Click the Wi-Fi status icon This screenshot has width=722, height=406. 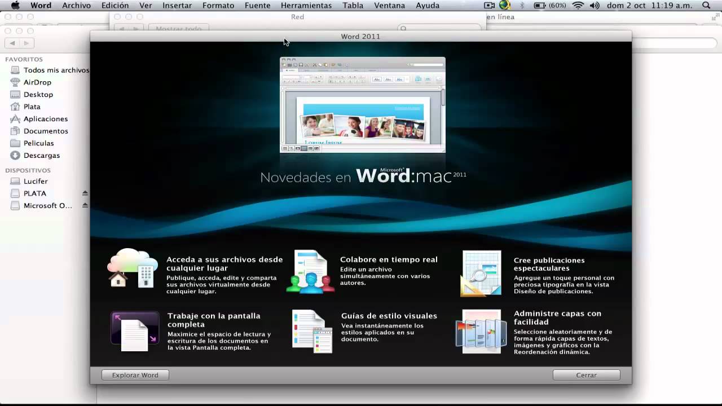tap(578, 5)
